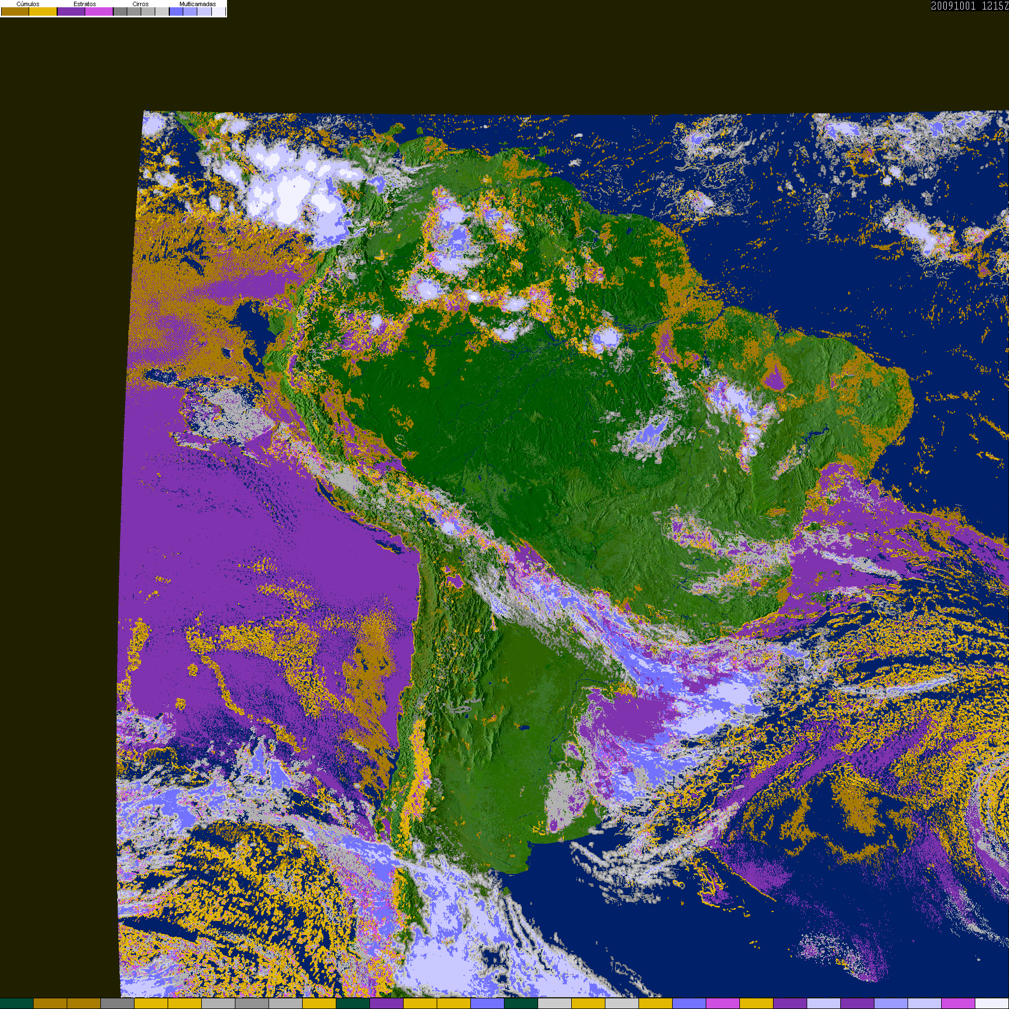
Task: Click the Estratos legend label
Action: click(85, 4)
